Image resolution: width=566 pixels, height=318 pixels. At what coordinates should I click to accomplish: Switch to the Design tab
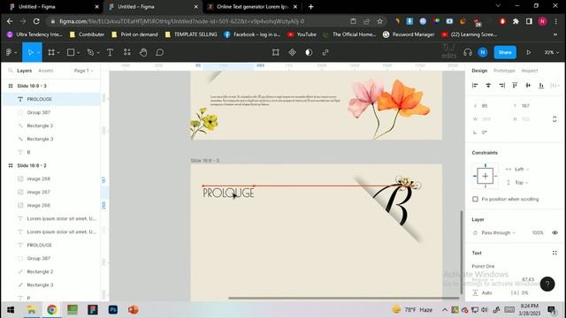click(479, 71)
